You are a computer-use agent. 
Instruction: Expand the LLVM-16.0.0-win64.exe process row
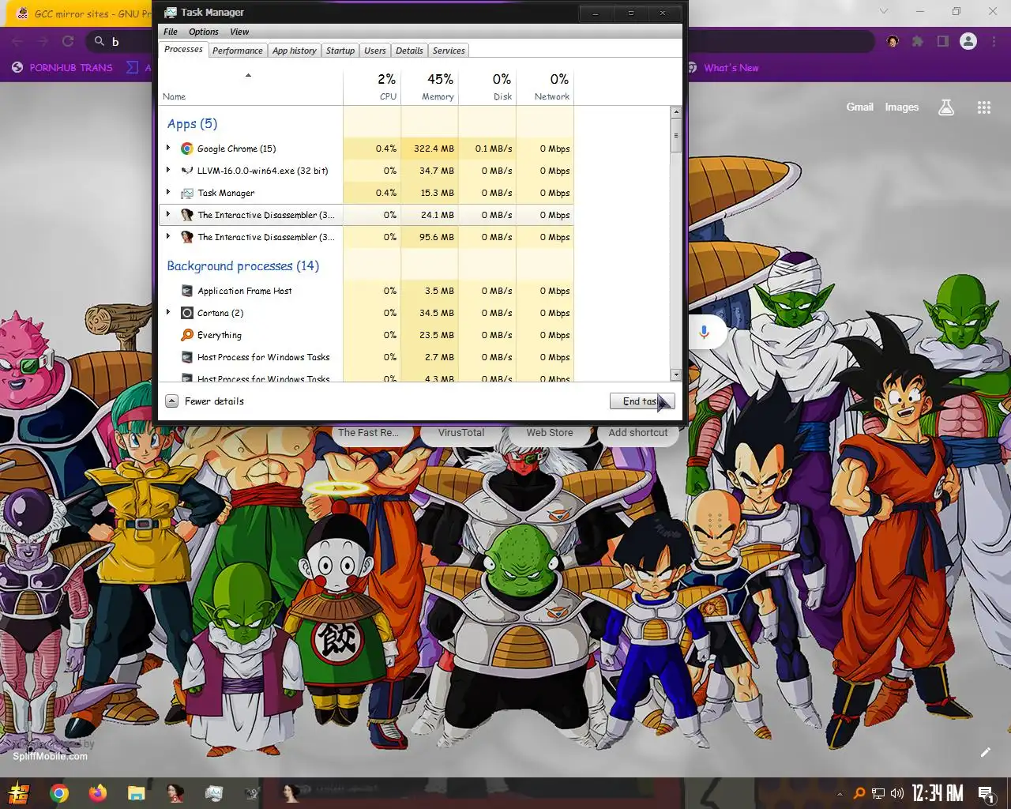click(168, 170)
